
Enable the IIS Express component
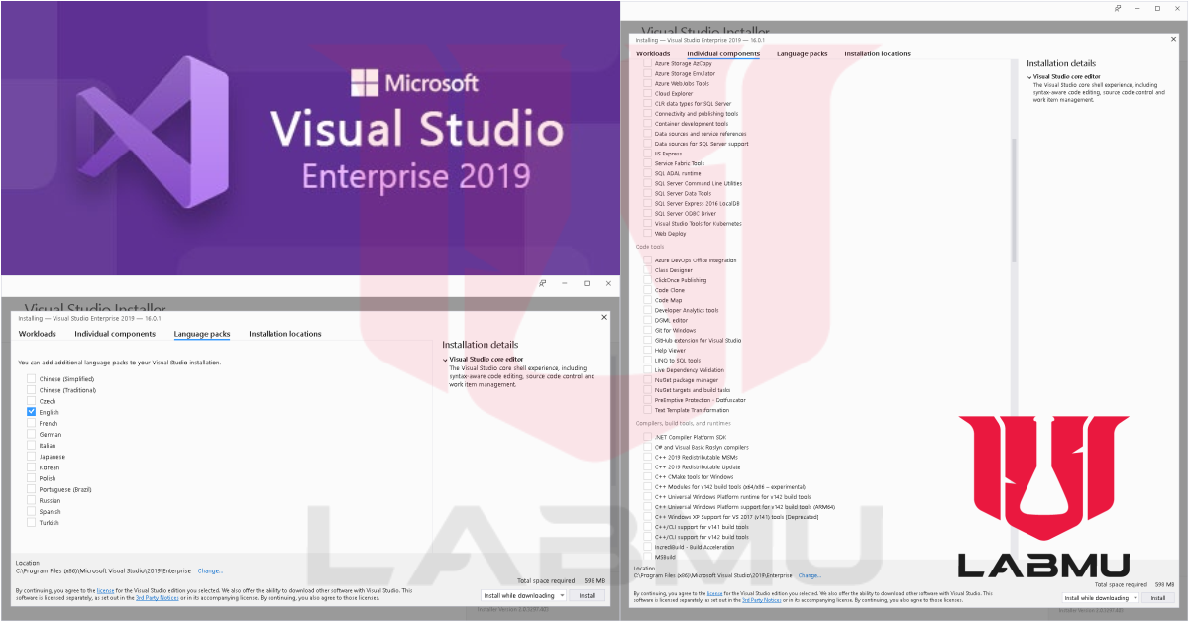[645, 154]
